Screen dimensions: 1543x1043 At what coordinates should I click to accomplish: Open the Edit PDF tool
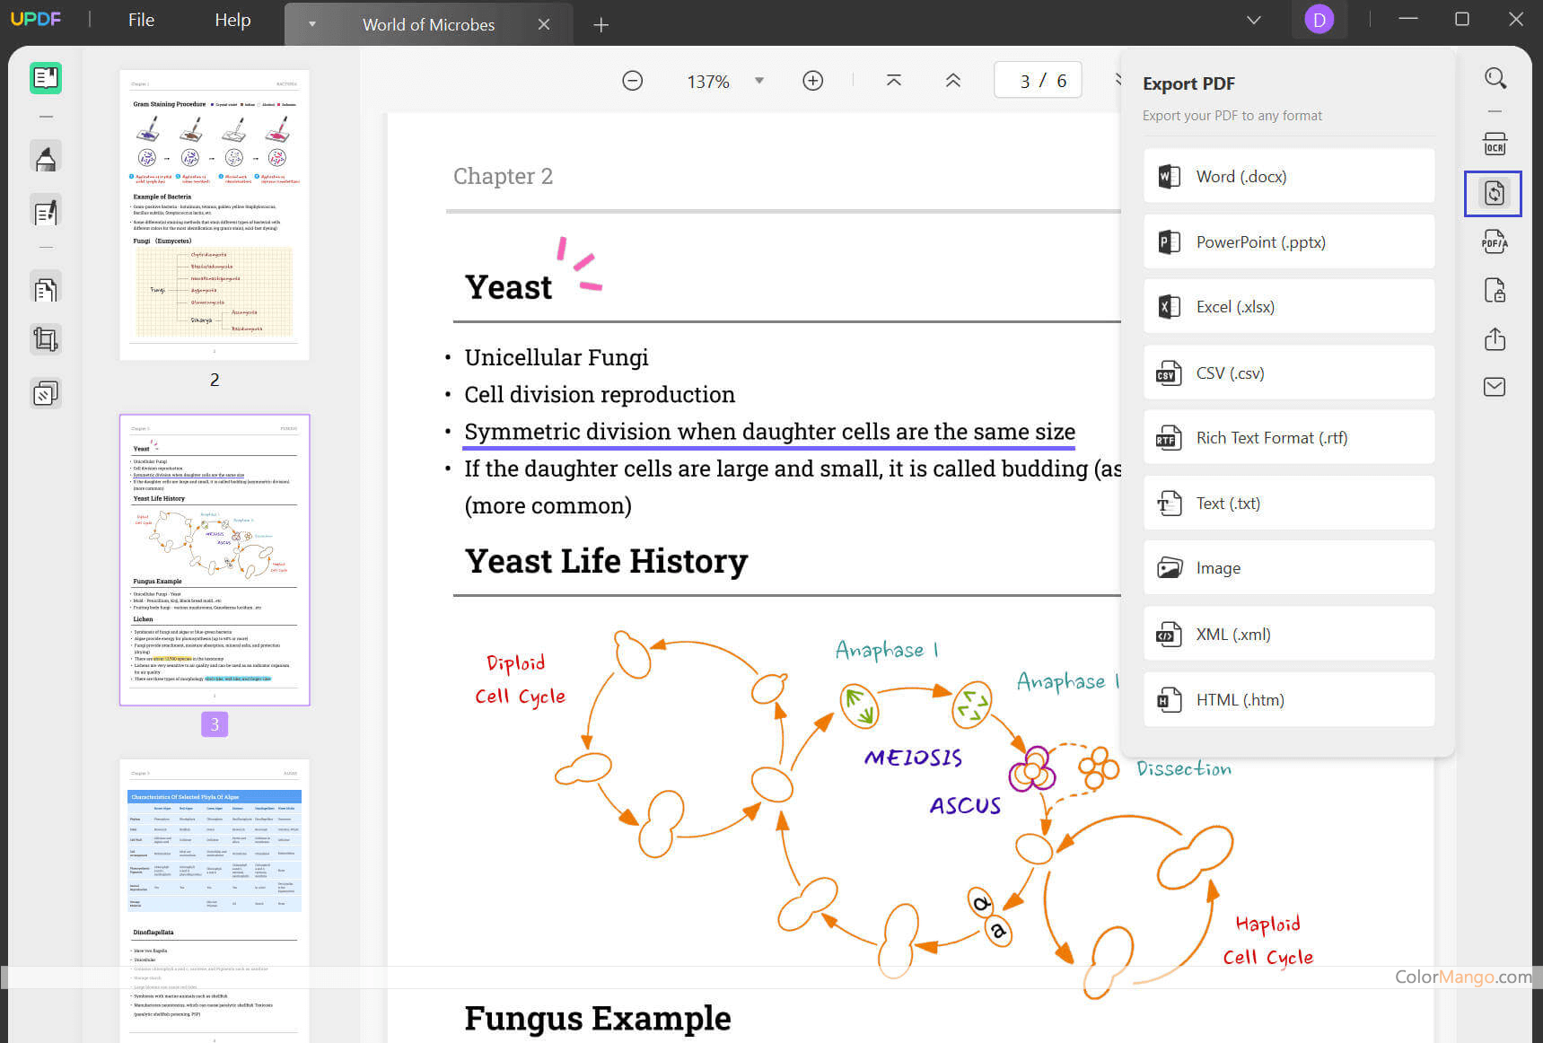[x=46, y=213]
